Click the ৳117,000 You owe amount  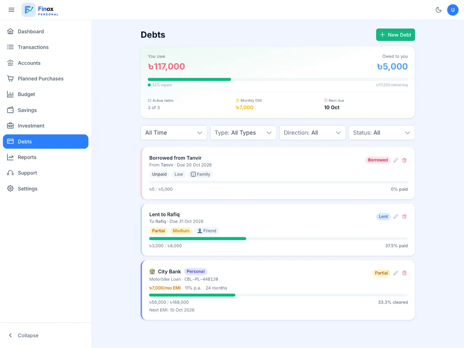(x=166, y=67)
